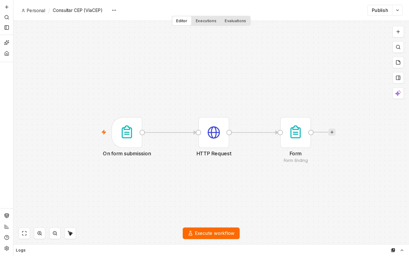Toggle the left sidebar panel icon
Image resolution: width=409 pixels, height=256 pixels.
(7, 28)
